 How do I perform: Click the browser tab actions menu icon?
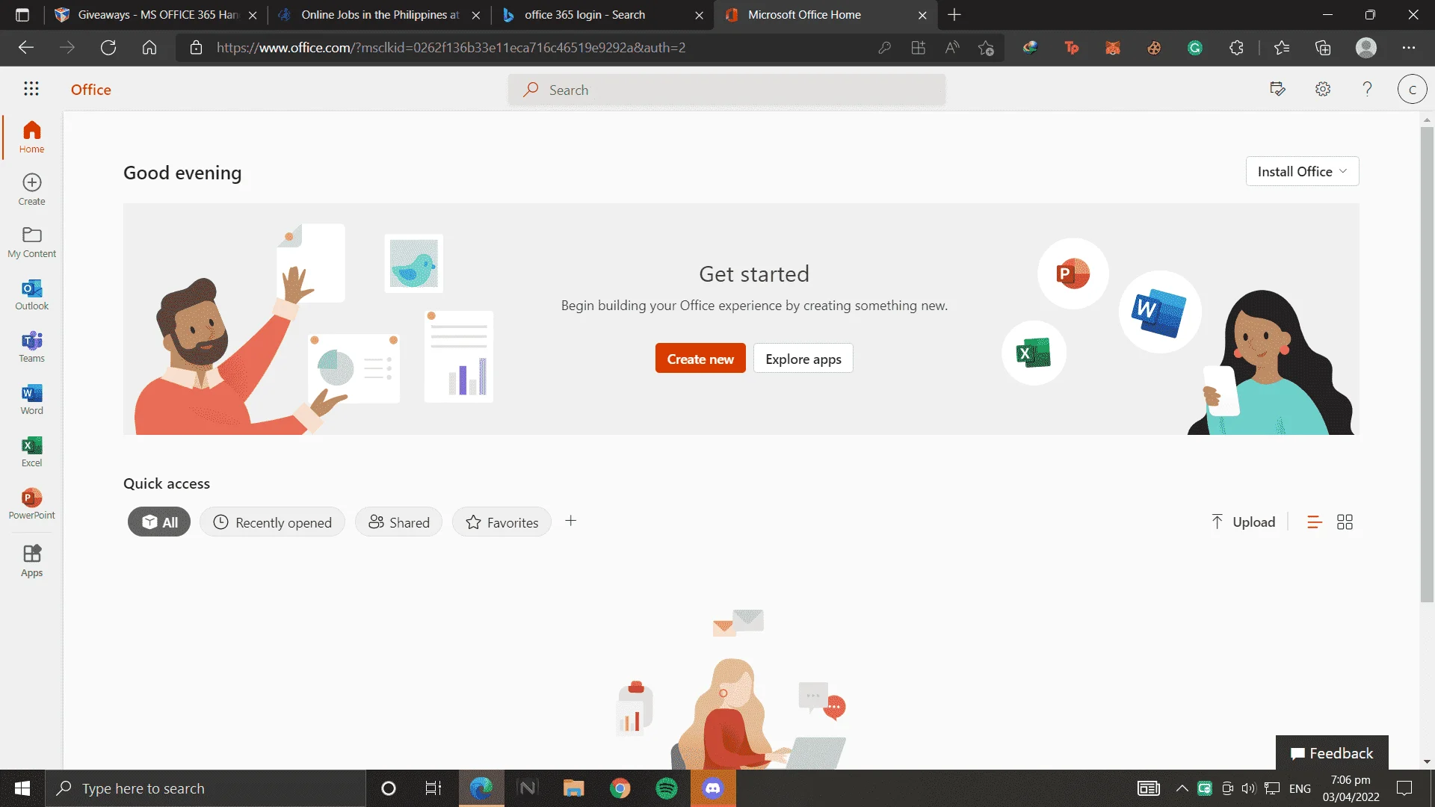coord(22,15)
